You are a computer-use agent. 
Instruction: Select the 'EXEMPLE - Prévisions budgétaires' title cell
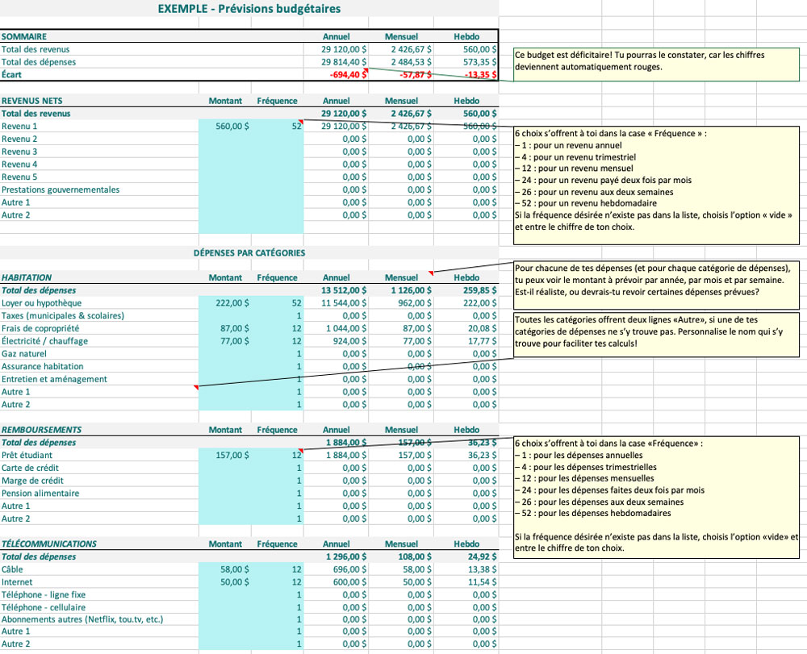(249, 9)
